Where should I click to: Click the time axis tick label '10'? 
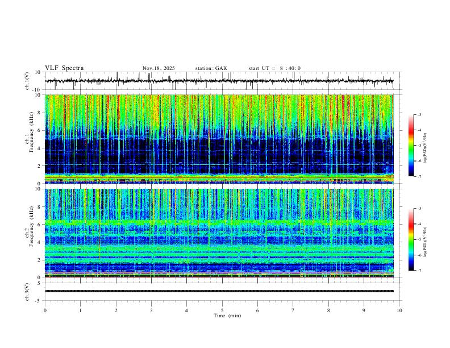(399, 310)
